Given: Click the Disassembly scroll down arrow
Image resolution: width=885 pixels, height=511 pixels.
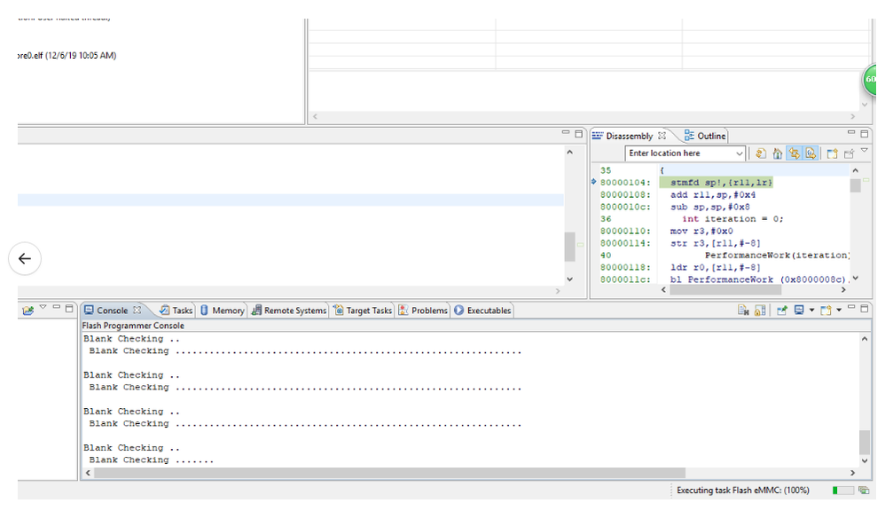Looking at the screenshot, I should click(x=855, y=278).
